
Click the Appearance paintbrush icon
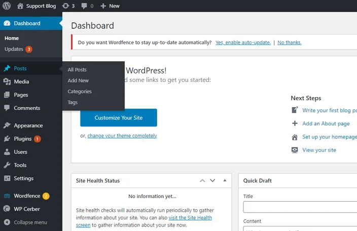click(x=7, y=125)
